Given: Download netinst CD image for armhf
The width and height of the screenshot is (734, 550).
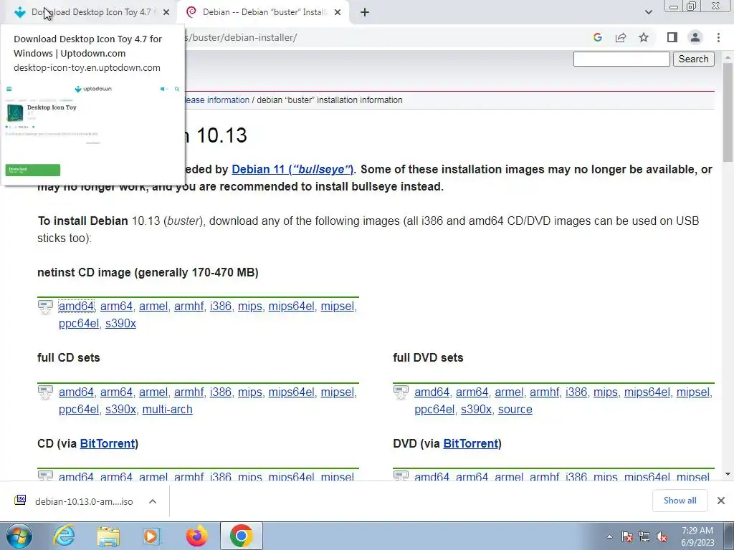Looking at the screenshot, I should point(189,307).
